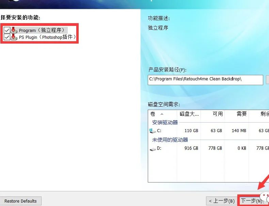Click the 磁盘大... column header
Image resolution: width=269 pixels, height=206 pixels.
(189, 114)
